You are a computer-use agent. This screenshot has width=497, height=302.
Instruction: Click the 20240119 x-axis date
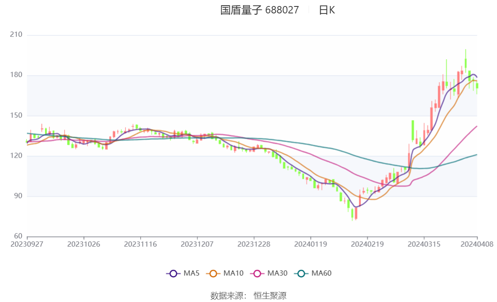tap(311, 244)
